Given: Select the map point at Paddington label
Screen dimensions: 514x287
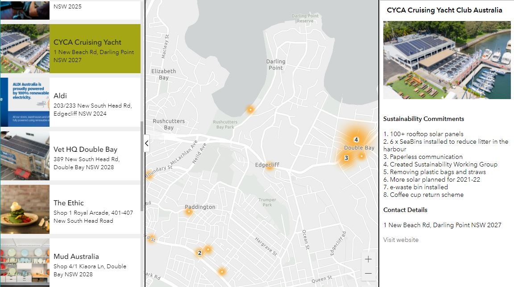Looking at the screenshot, I should pyautogui.click(x=188, y=212).
